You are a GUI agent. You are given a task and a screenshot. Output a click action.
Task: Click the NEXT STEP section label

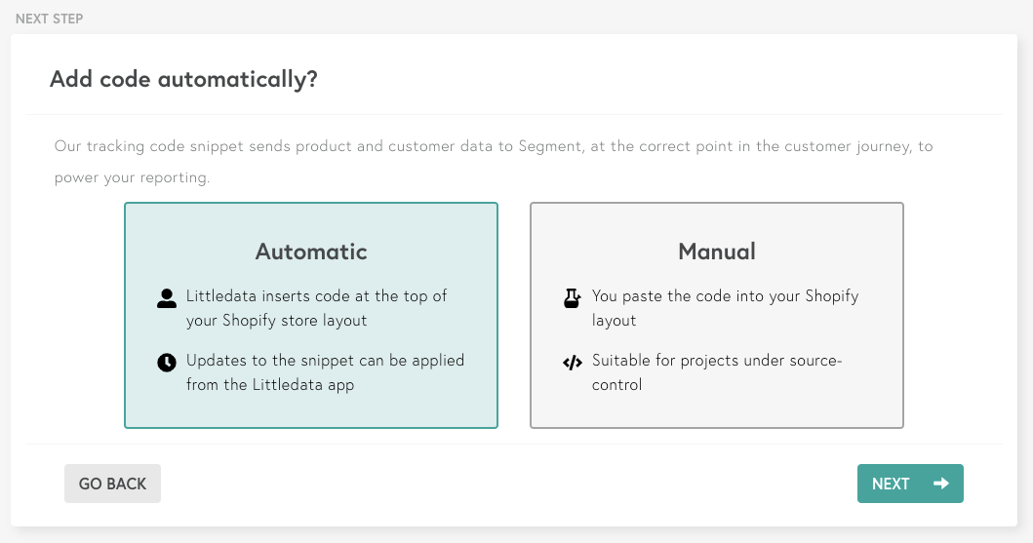(49, 19)
